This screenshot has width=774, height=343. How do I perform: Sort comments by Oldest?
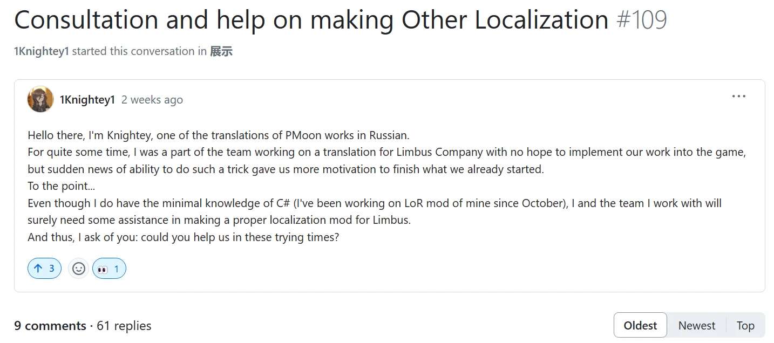640,326
